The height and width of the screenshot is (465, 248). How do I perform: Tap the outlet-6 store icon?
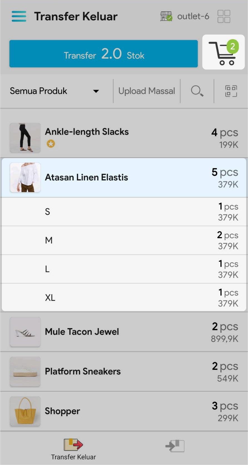(x=166, y=16)
